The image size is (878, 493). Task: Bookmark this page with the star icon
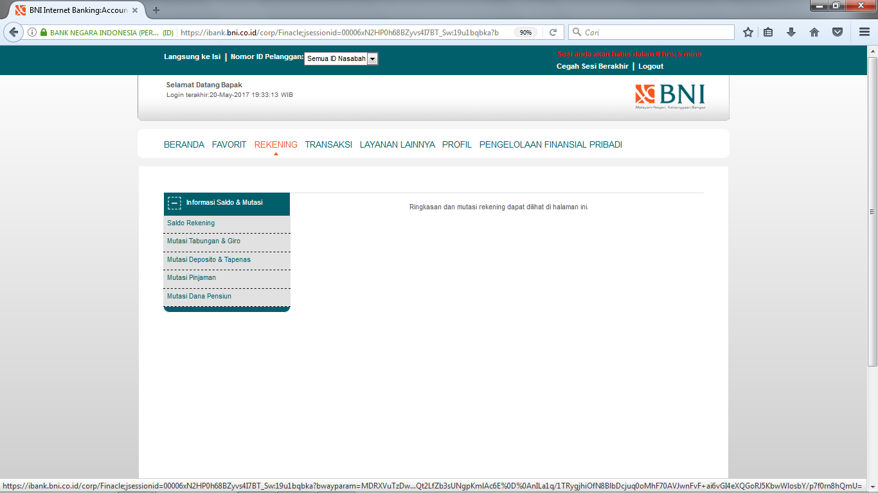[748, 32]
